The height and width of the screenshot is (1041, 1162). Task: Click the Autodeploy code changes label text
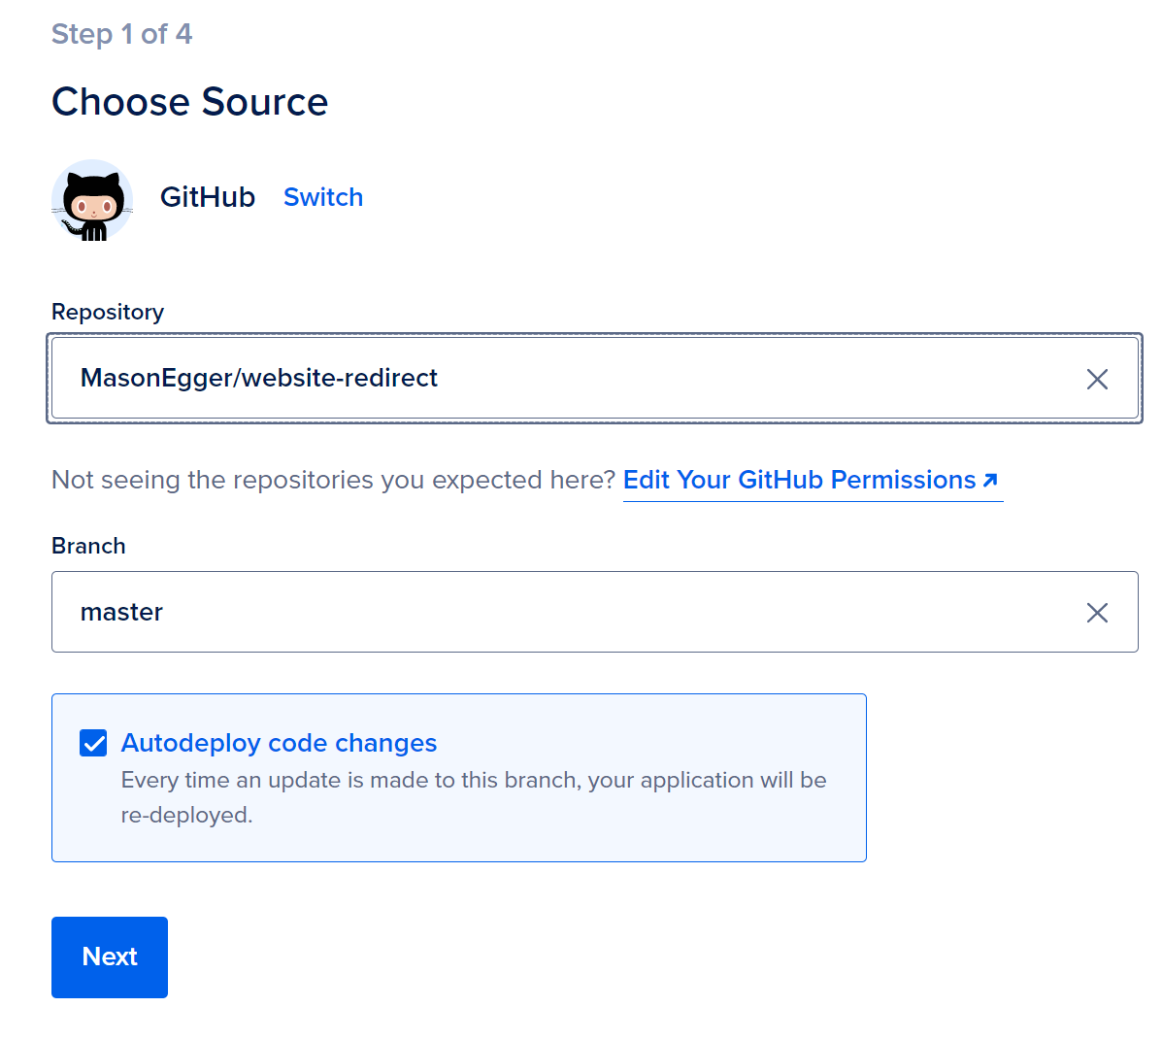(x=278, y=743)
